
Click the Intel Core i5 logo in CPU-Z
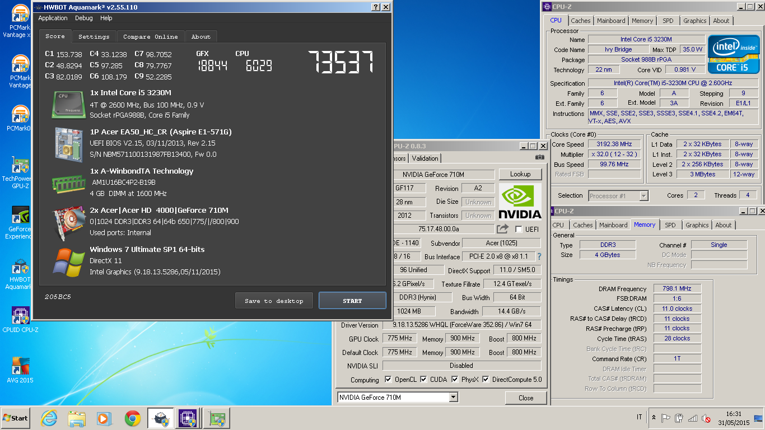(x=733, y=54)
